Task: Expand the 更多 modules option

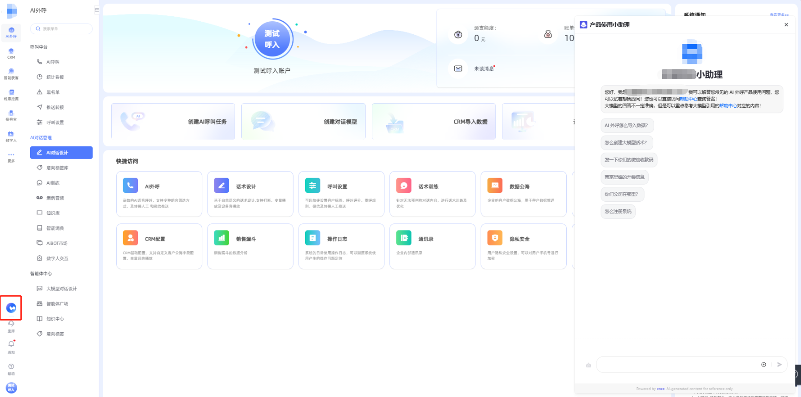Action: pyautogui.click(x=11, y=157)
